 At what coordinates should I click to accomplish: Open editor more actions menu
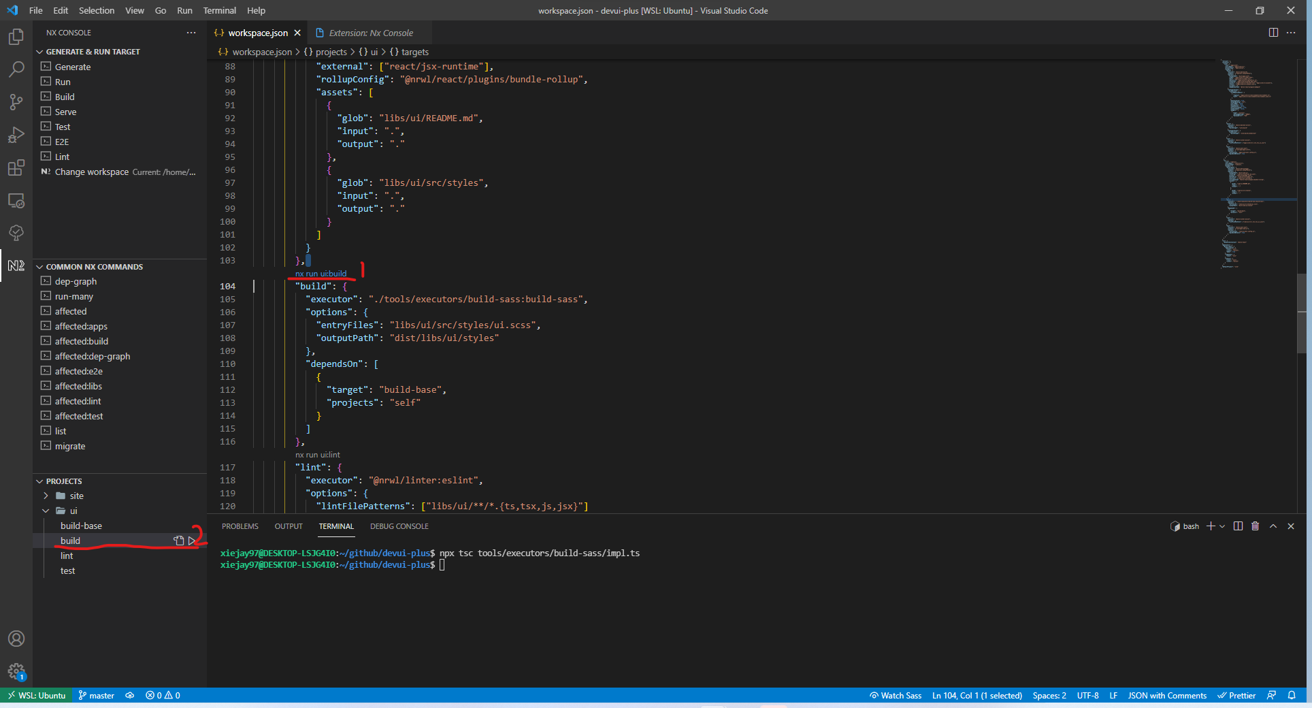(x=1291, y=33)
